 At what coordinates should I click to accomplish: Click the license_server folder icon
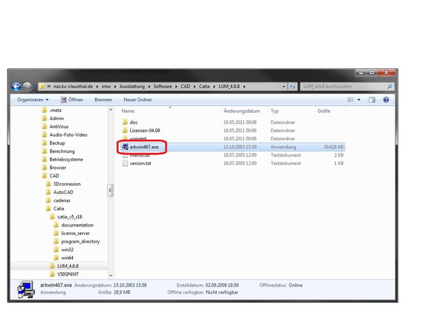pos(56,233)
